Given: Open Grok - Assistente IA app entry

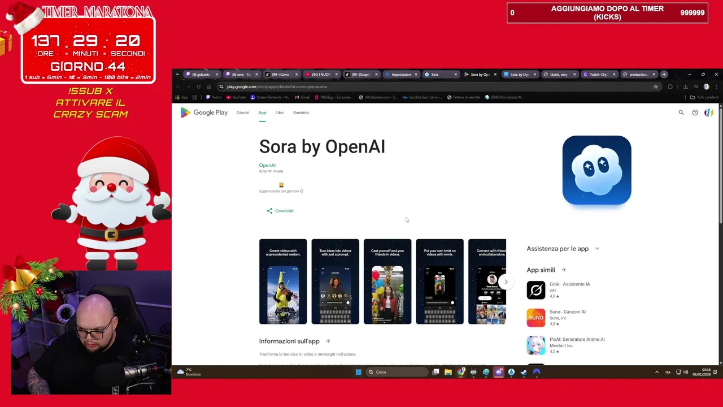Looking at the screenshot, I should pyautogui.click(x=568, y=290).
